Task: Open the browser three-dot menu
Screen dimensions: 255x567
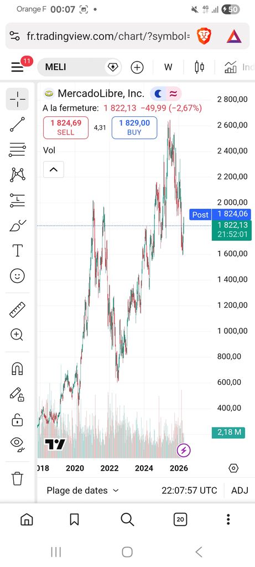Action: [228, 519]
